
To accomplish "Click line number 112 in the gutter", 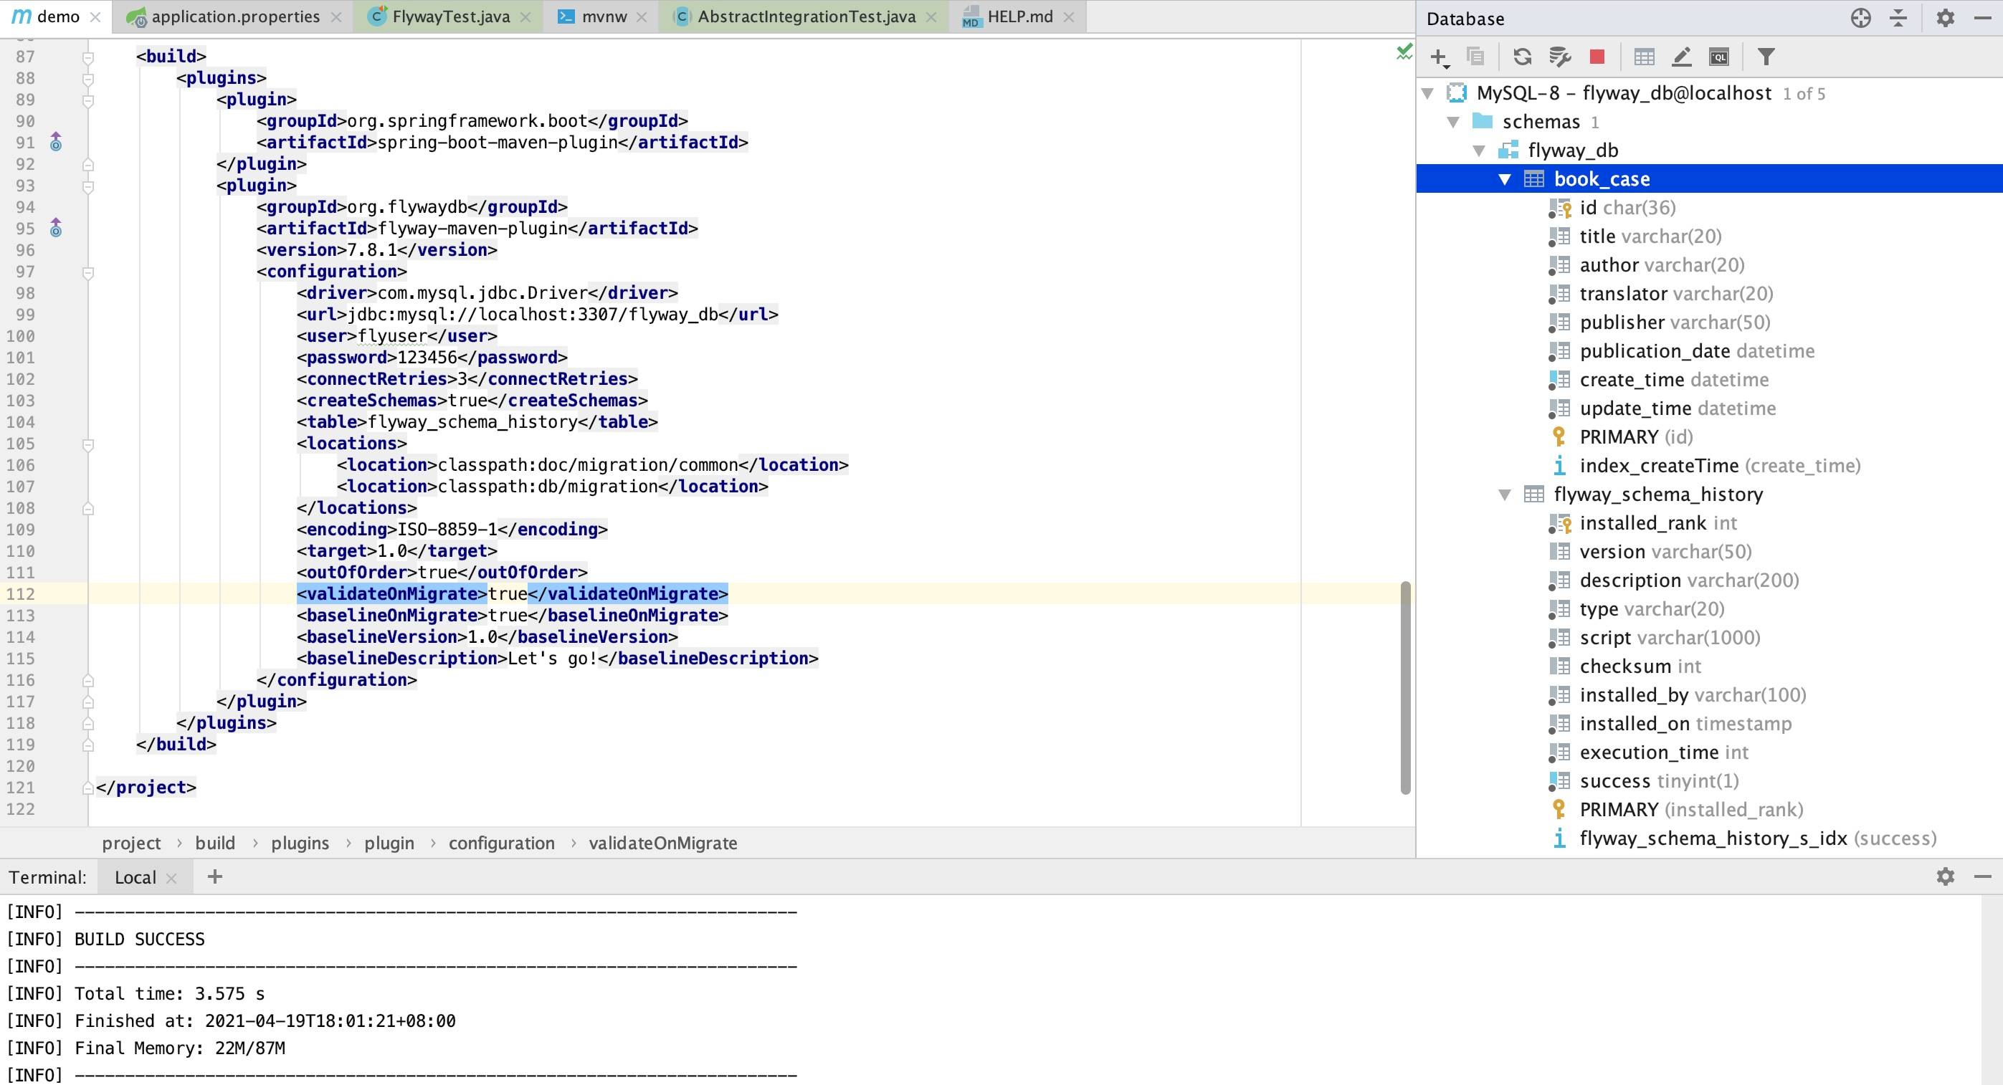I will click(x=20, y=595).
